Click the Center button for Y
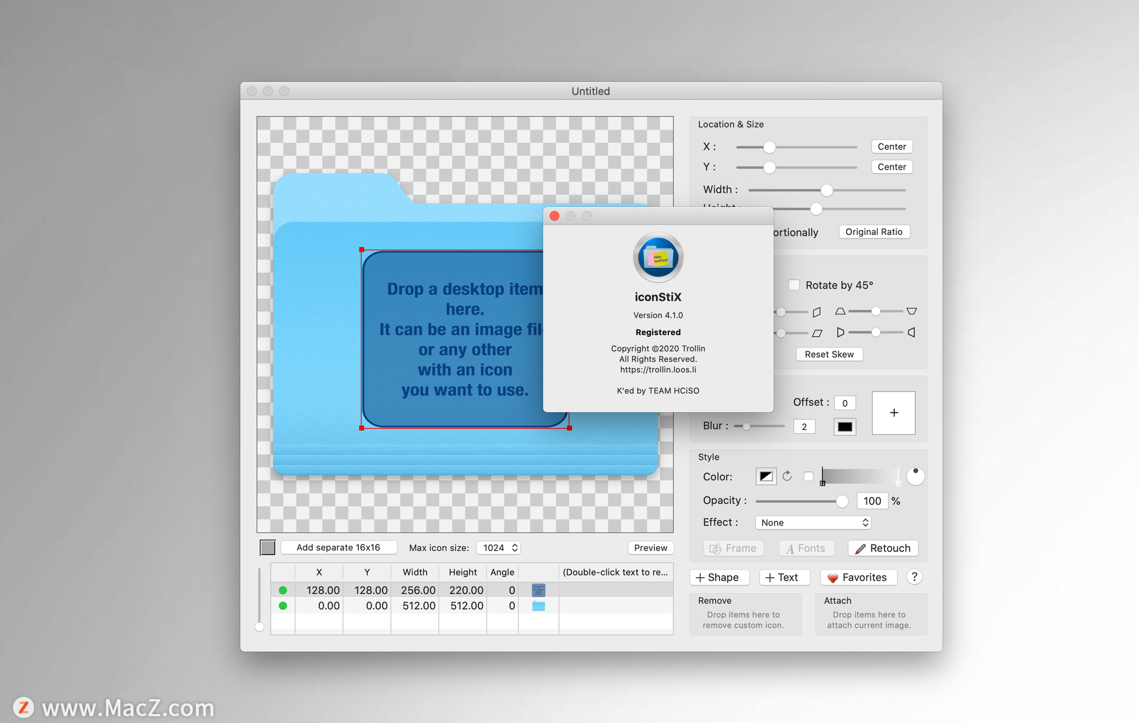Image resolution: width=1139 pixels, height=723 pixels. coord(892,167)
